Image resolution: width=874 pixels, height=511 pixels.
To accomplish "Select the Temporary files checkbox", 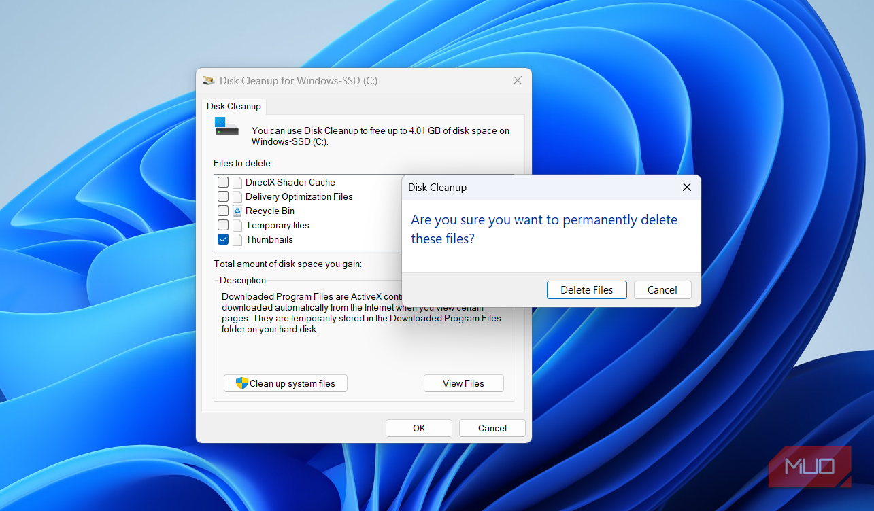I will pyautogui.click(x=223, y=225).
